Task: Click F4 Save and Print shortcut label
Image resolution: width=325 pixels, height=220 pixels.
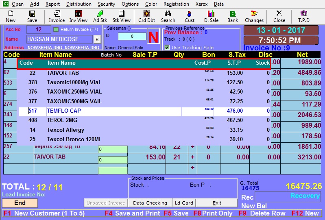Action: [133, 213]
